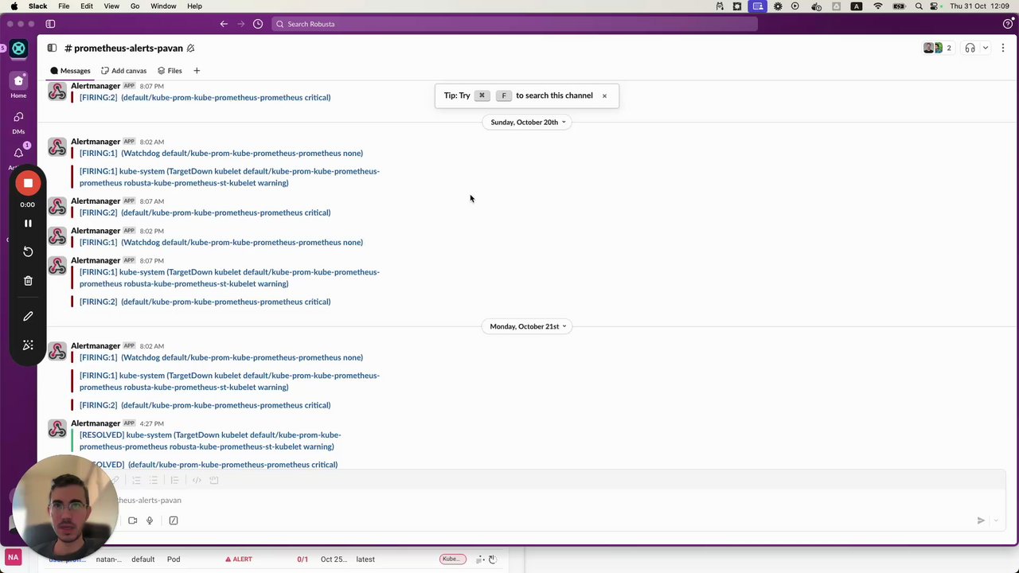
Task: Start a huddle with headphones icon
Action: tap(970, 48)
